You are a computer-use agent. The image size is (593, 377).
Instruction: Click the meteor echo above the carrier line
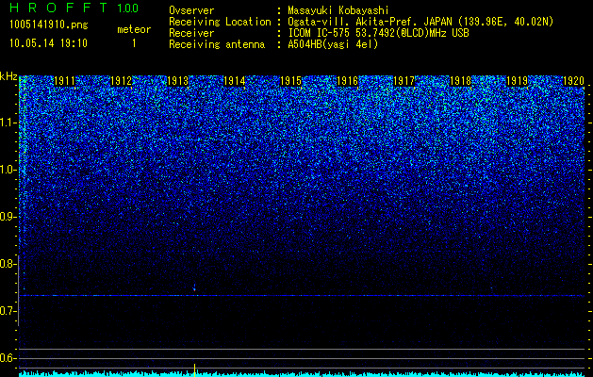pyautogui.click(x=194, y=287)
